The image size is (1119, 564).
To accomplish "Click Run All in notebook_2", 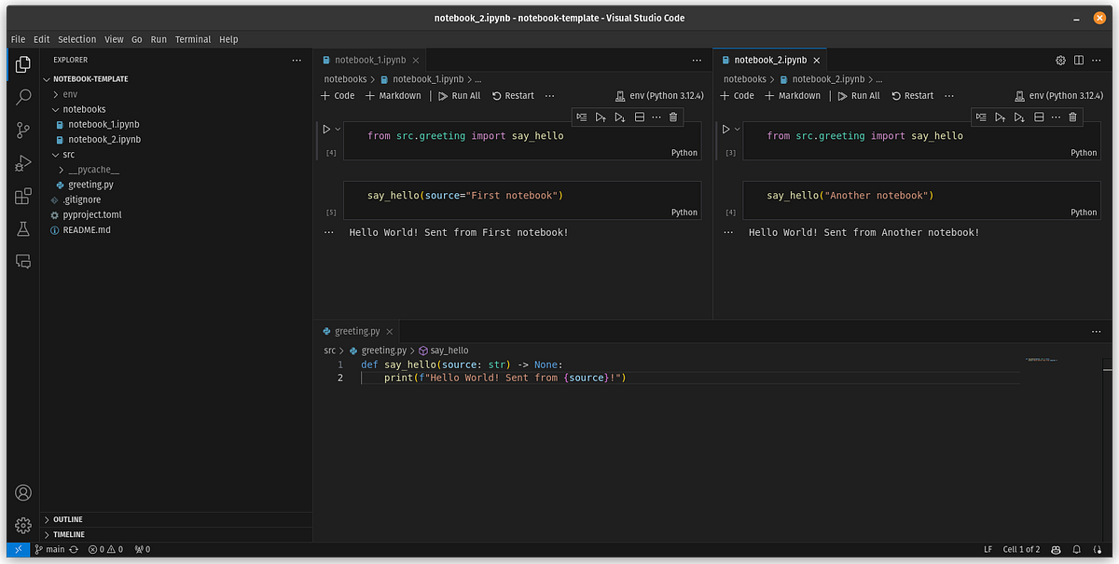I will point(857,95).
